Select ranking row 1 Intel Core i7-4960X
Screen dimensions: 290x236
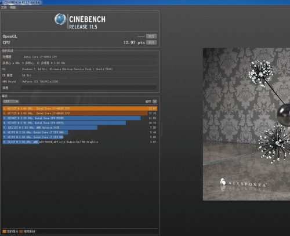pos(80,108)
